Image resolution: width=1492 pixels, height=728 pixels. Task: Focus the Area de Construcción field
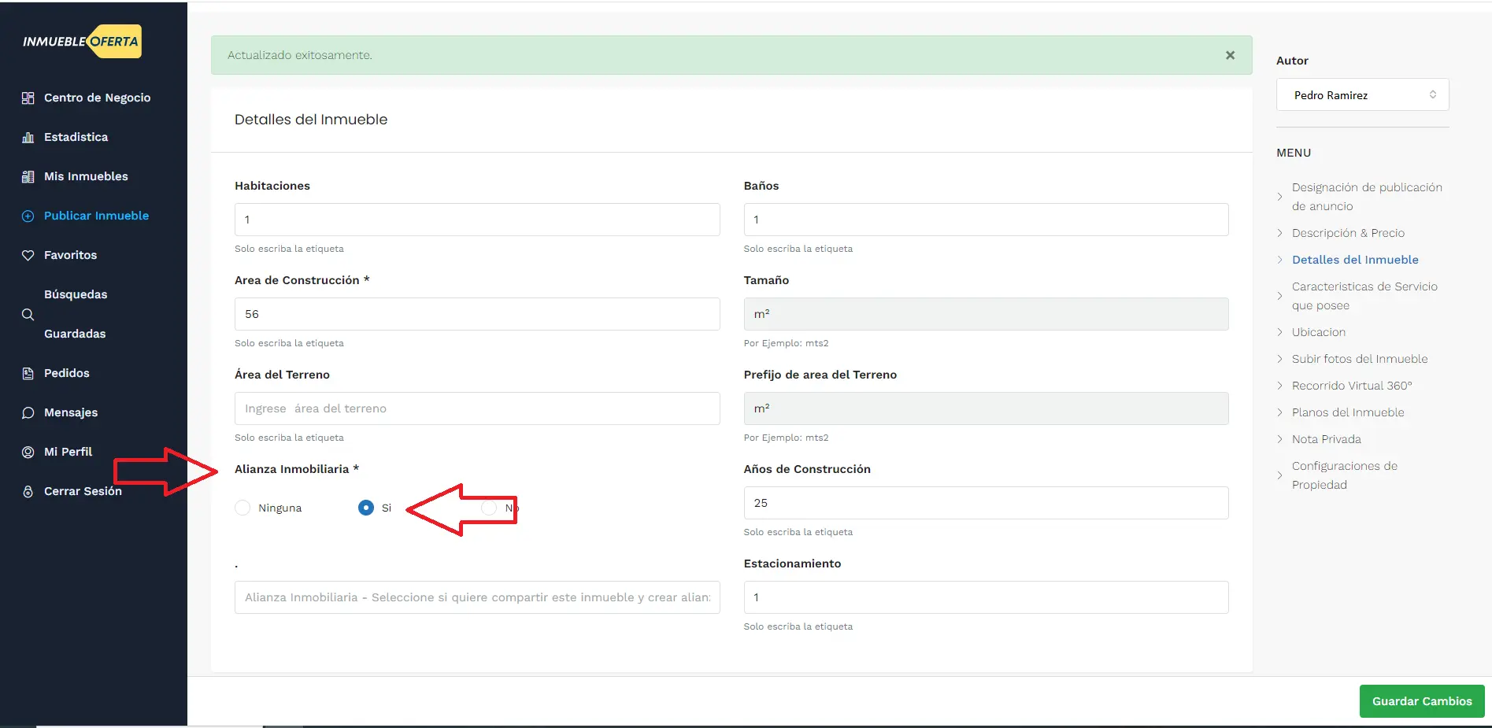point(477,314)
